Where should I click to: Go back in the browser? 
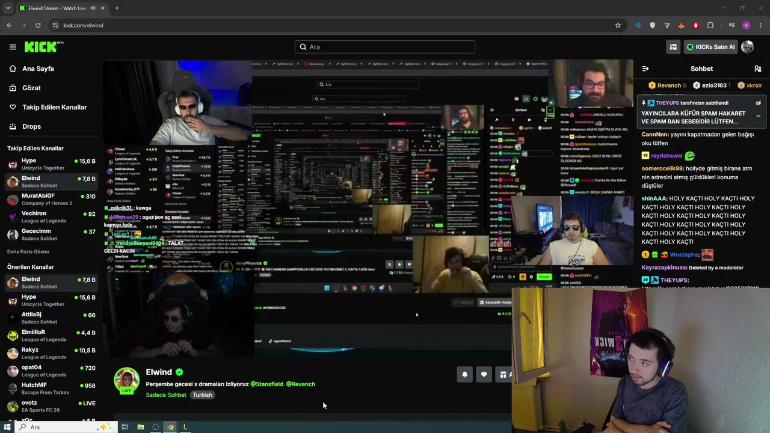(x=9, y=25)
